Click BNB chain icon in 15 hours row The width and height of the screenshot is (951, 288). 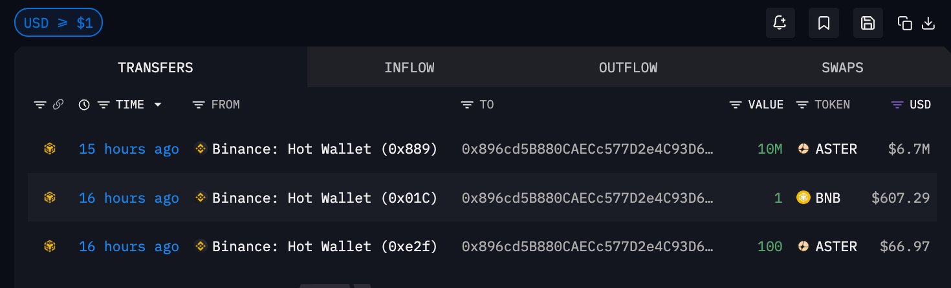tap(50, 149)
